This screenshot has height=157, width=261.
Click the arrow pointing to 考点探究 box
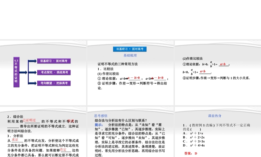pyautogui.click(x=32, y=72)
